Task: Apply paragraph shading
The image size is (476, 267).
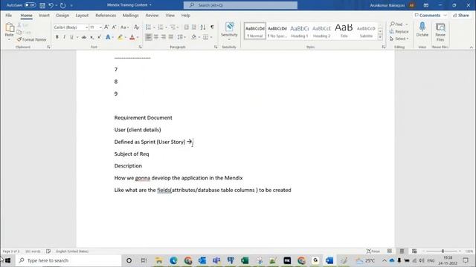Action: [x=193, y=37]
